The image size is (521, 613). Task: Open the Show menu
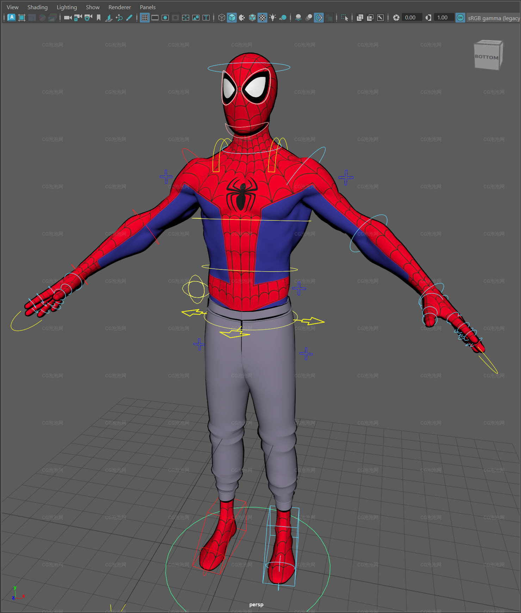(93, 7)
